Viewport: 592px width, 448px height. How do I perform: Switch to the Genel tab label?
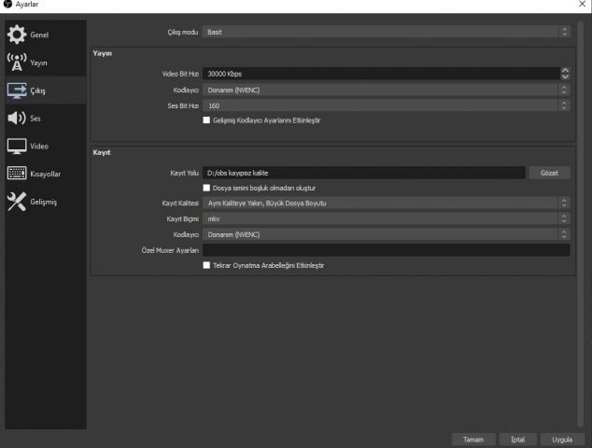tap(39, 35)
